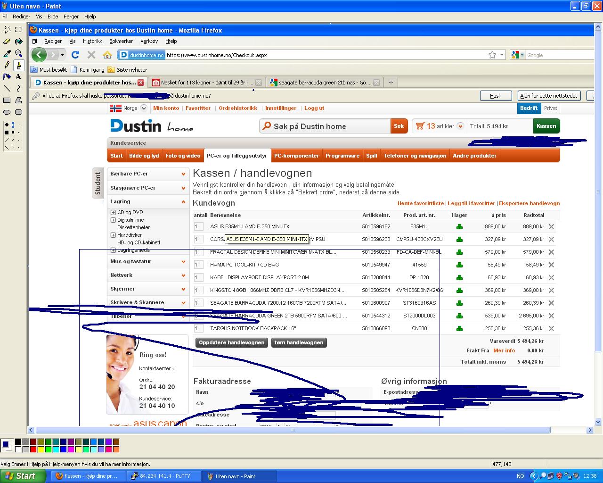Screen dimensions: 603x483
Task: Expand the Stasjonære PC-er sidebar category
Action: pos(148,188)
